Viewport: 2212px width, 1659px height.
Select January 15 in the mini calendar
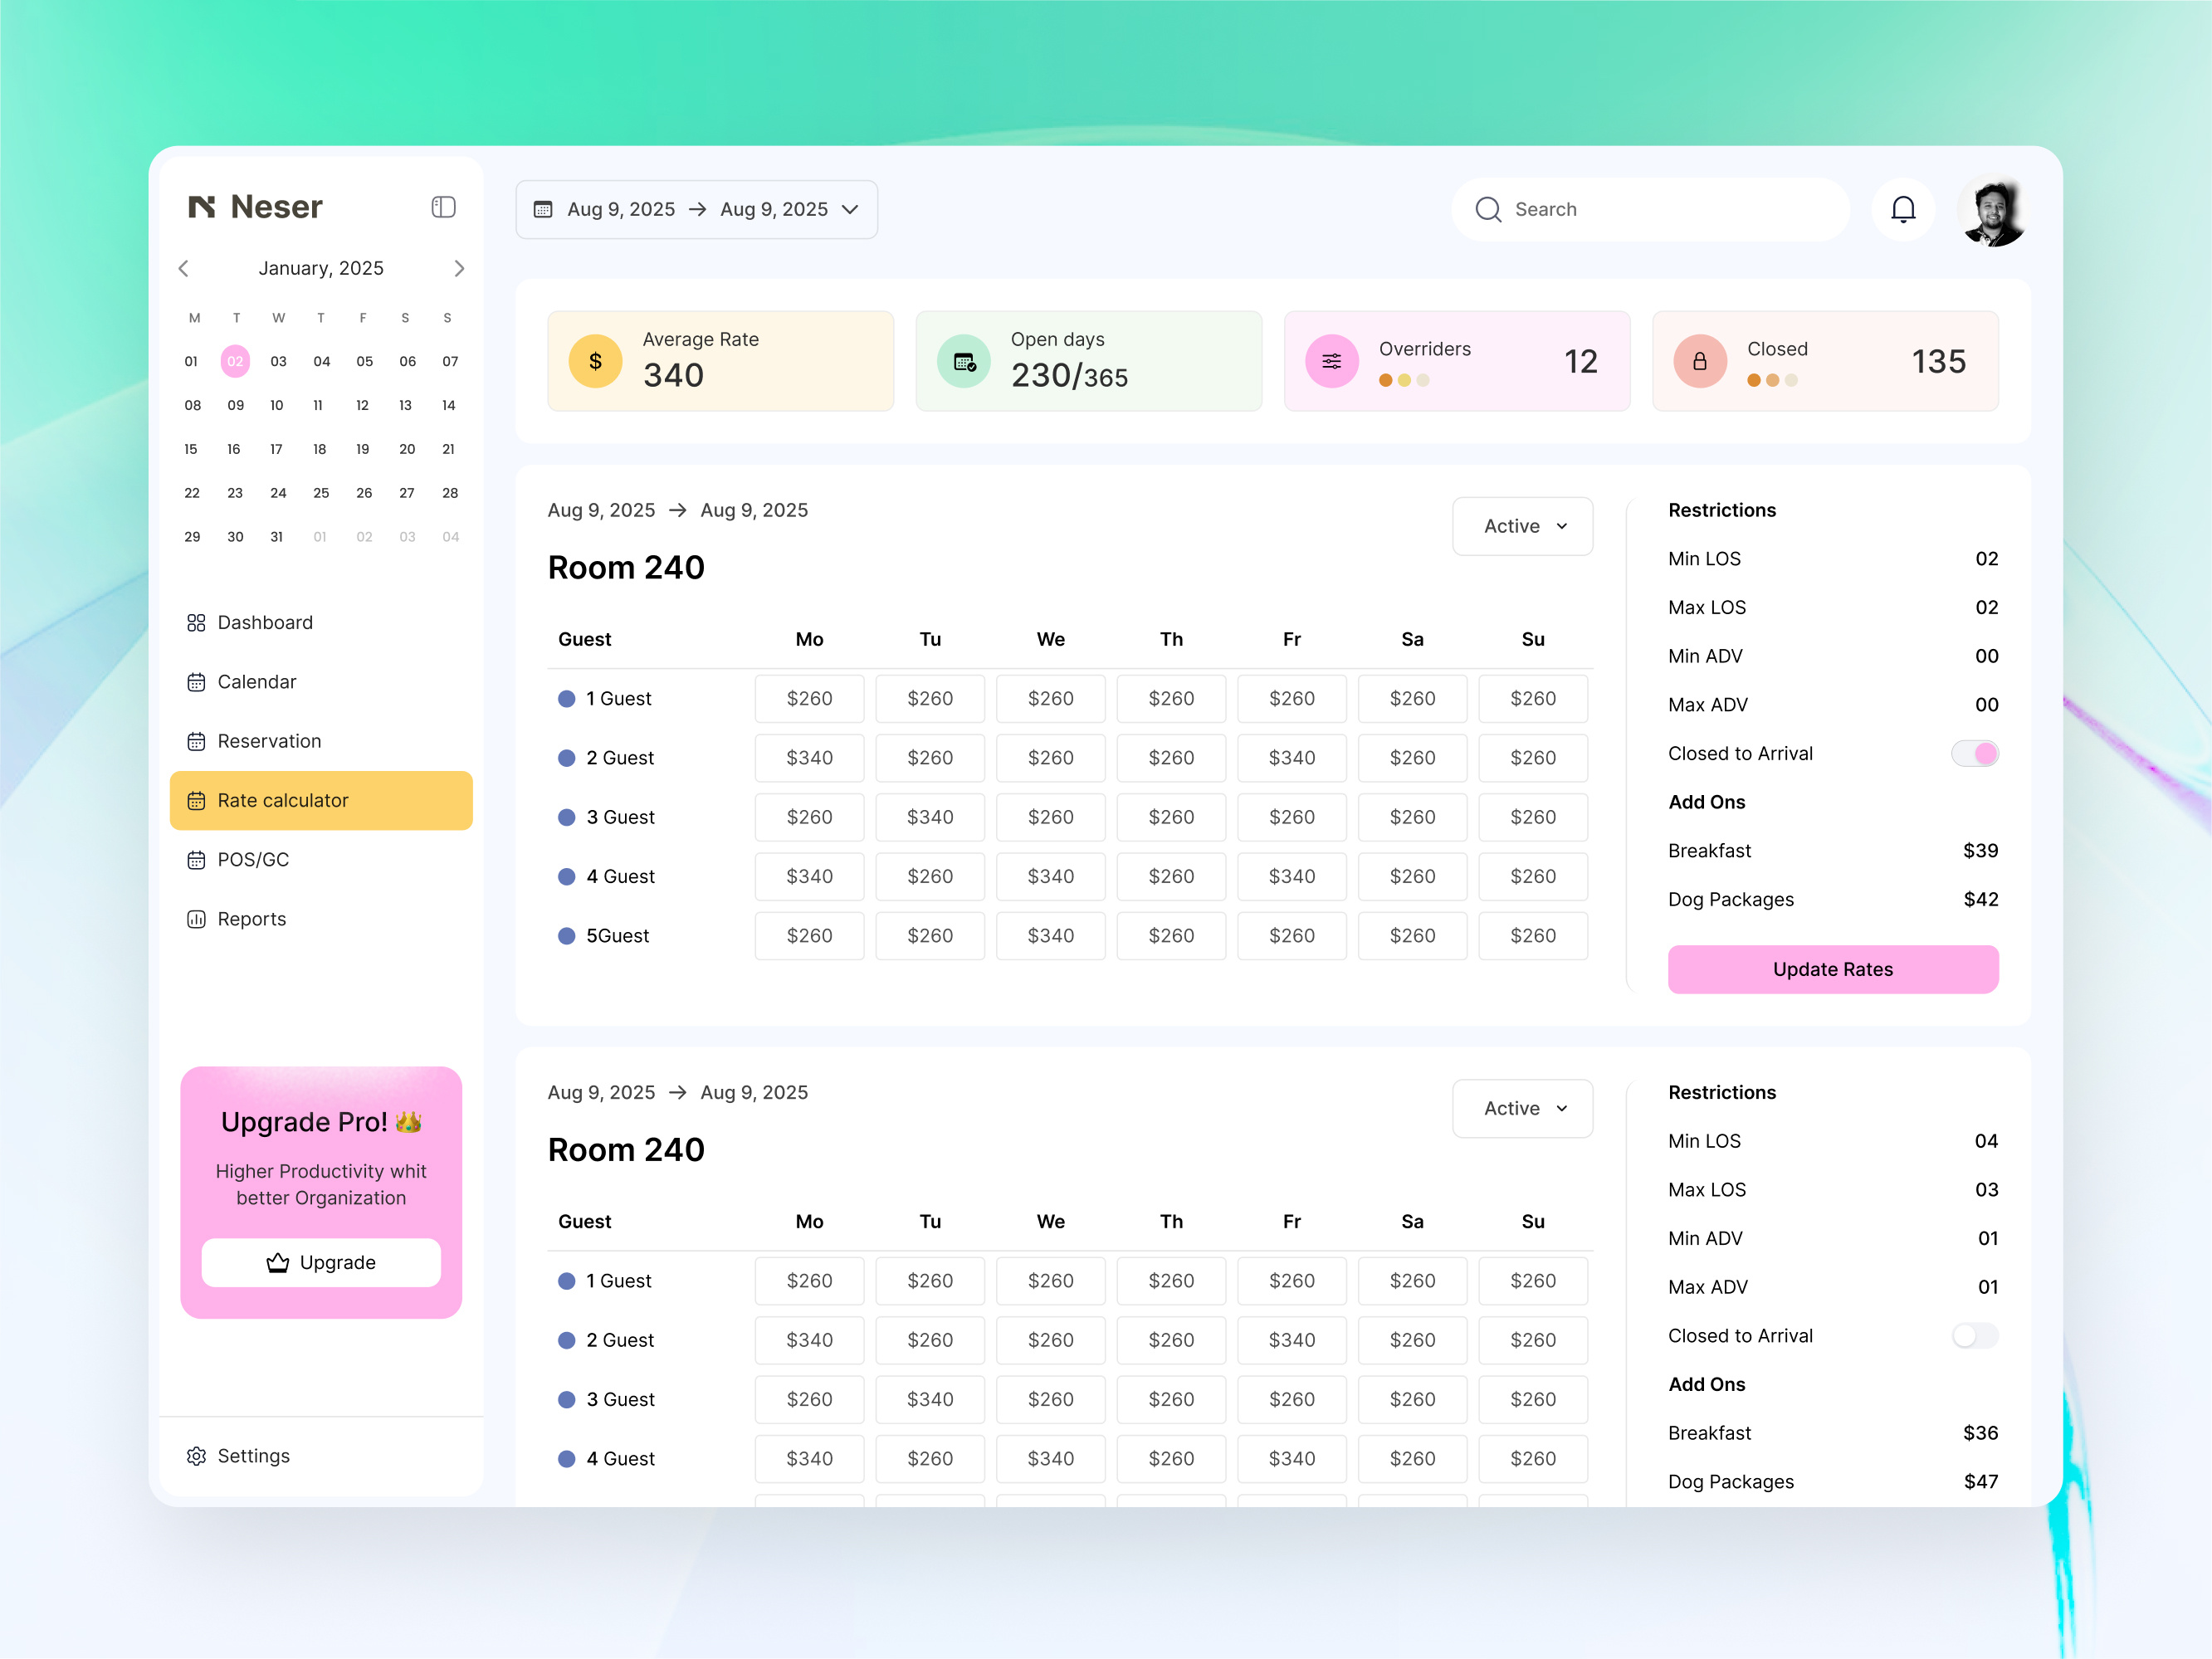point(192,449)
